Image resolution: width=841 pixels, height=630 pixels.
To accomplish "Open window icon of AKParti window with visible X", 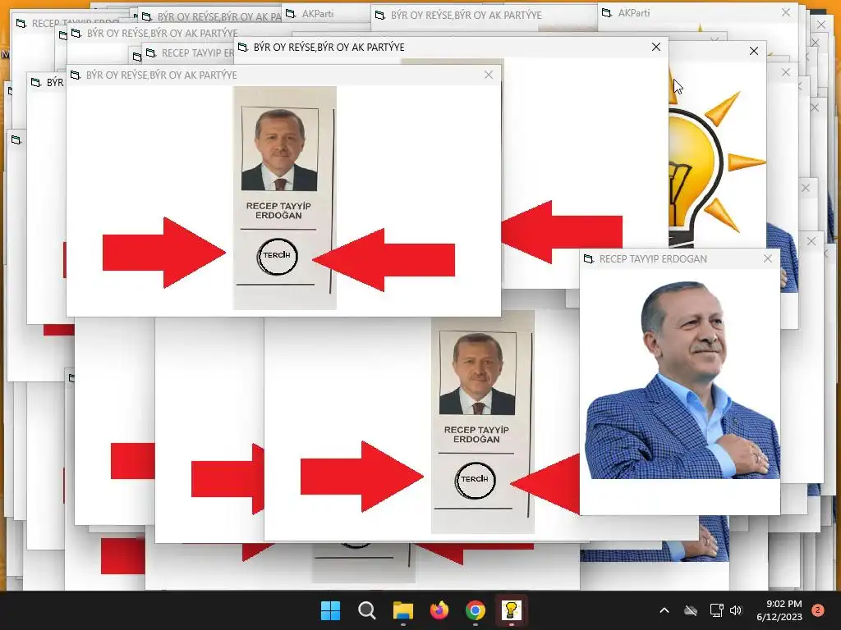I will pos(607,12).
